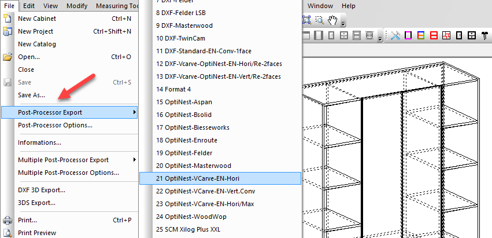Select 18 OptiNest-Enroute post-processor
The image size is (492, 238).
pyautogui.click(x=220, y=140)
